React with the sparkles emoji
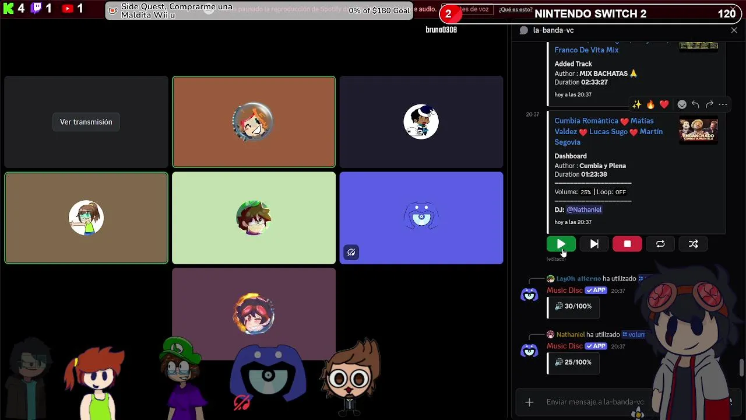 [636, 104]
